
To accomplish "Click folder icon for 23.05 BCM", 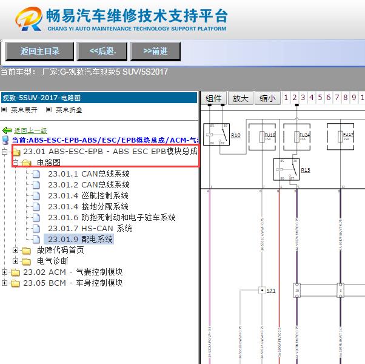I will [15, 283].
